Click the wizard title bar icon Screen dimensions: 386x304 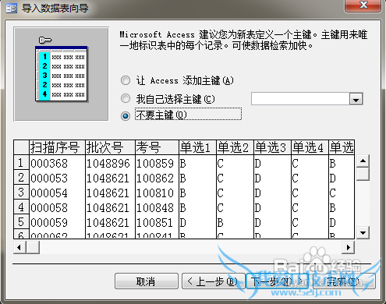click(x=11, y=9)
